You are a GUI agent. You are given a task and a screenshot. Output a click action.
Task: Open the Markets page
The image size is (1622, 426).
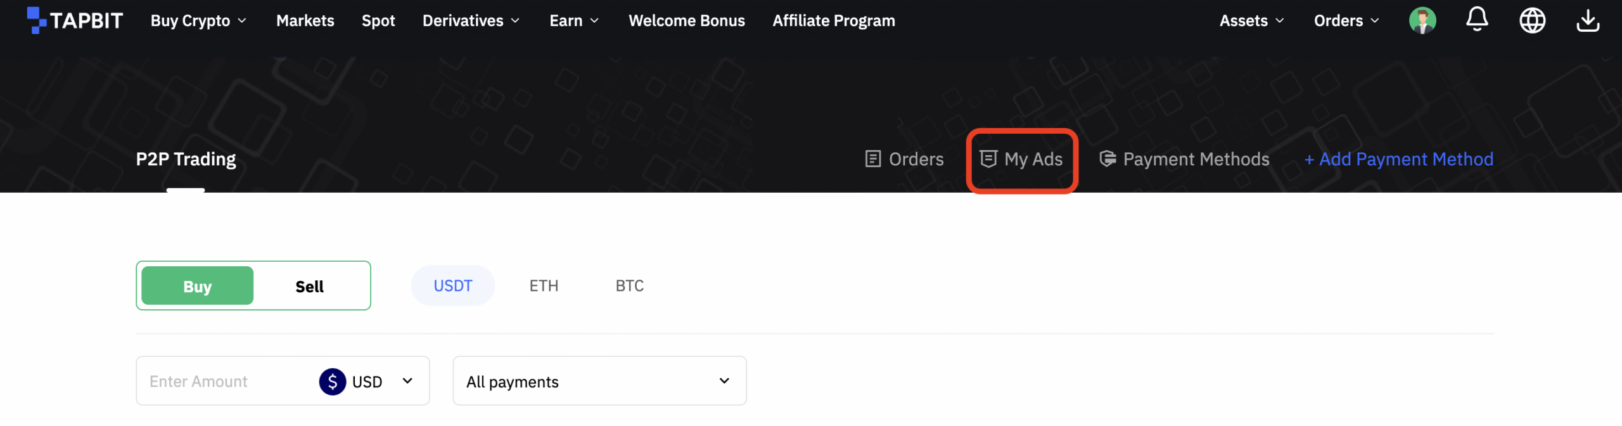tap(305, 21)
